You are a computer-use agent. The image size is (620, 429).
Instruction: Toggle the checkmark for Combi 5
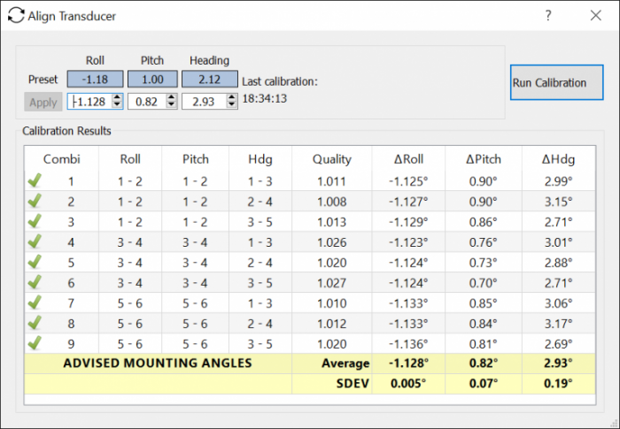point(35,262)
